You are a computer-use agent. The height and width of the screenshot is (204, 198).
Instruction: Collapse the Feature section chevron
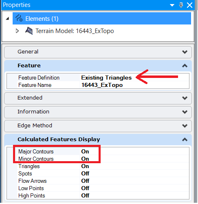(185, 66)
